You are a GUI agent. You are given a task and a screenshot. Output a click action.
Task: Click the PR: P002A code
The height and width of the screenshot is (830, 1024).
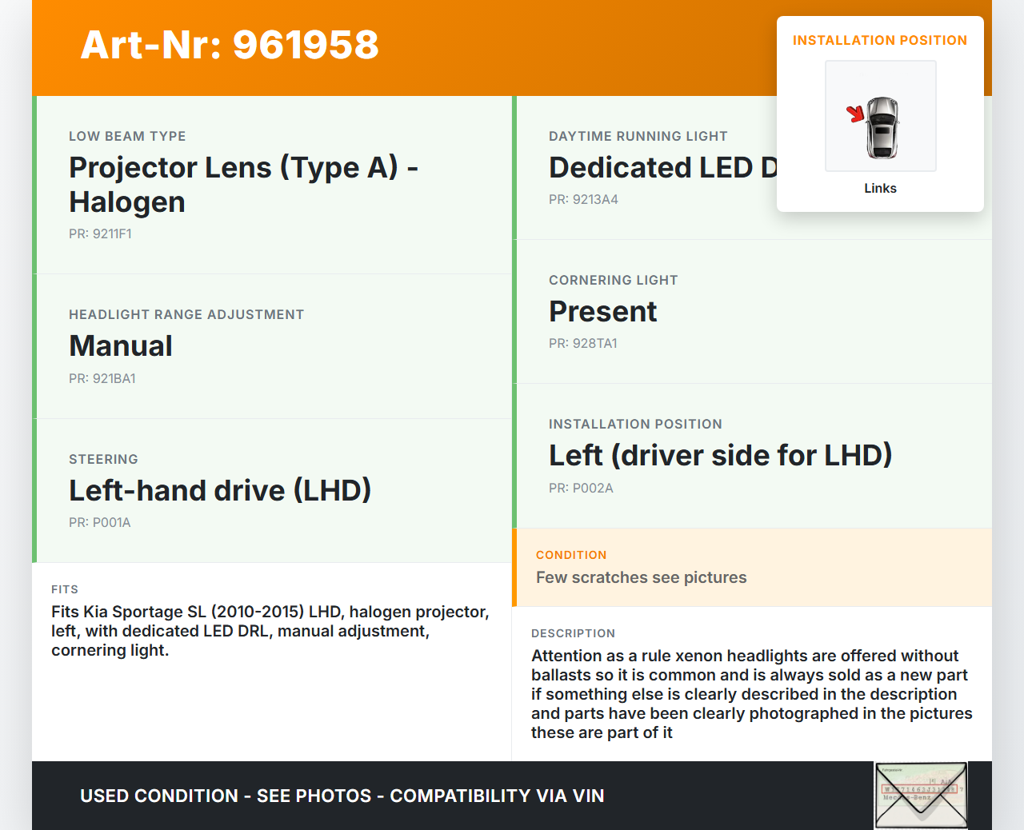581,489
